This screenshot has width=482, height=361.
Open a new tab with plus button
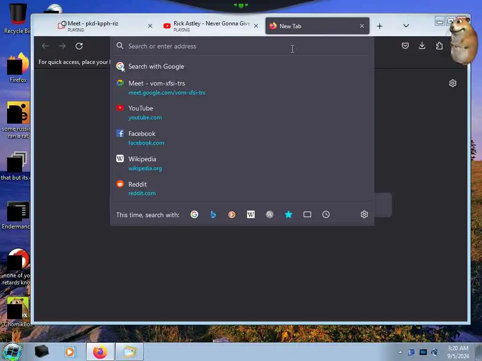380,26
